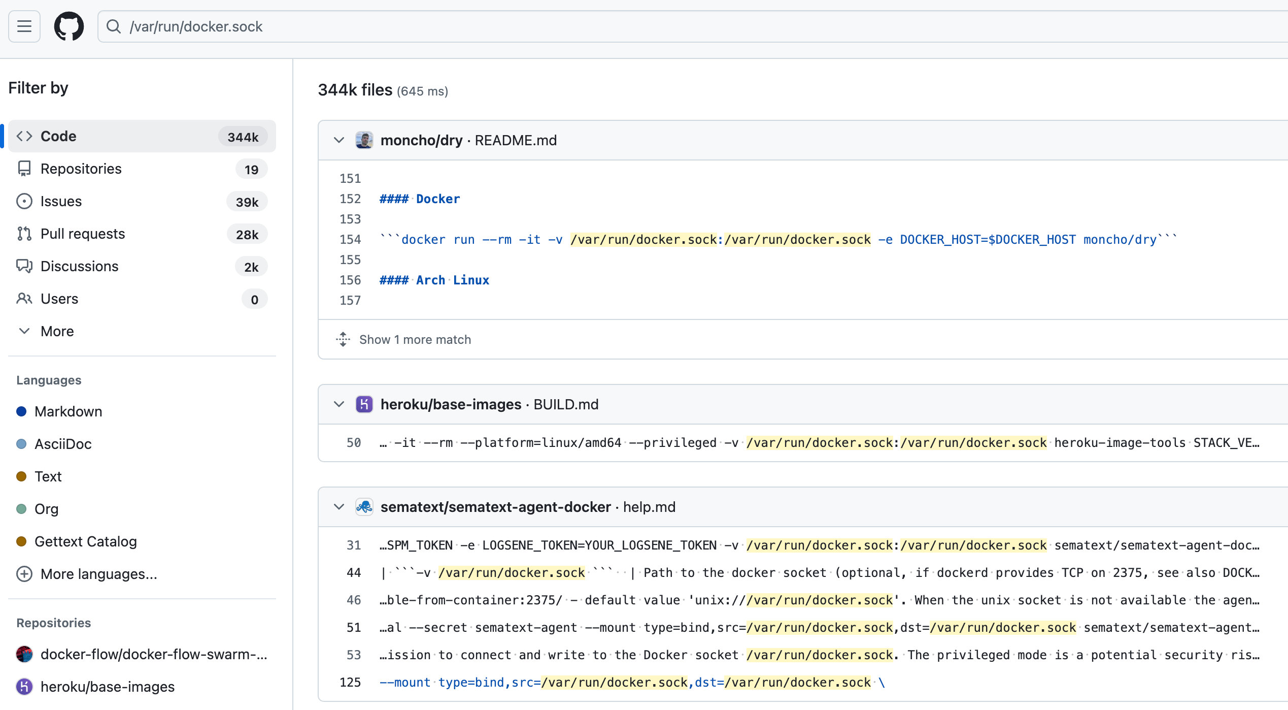Open moncho/dry repository link

click(x=421, y=140)
